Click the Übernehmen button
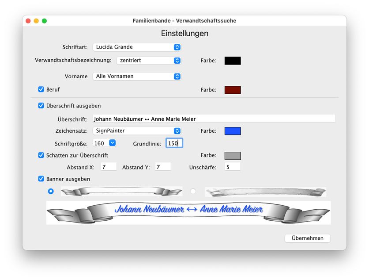The image size is (369, 280). 307,238
